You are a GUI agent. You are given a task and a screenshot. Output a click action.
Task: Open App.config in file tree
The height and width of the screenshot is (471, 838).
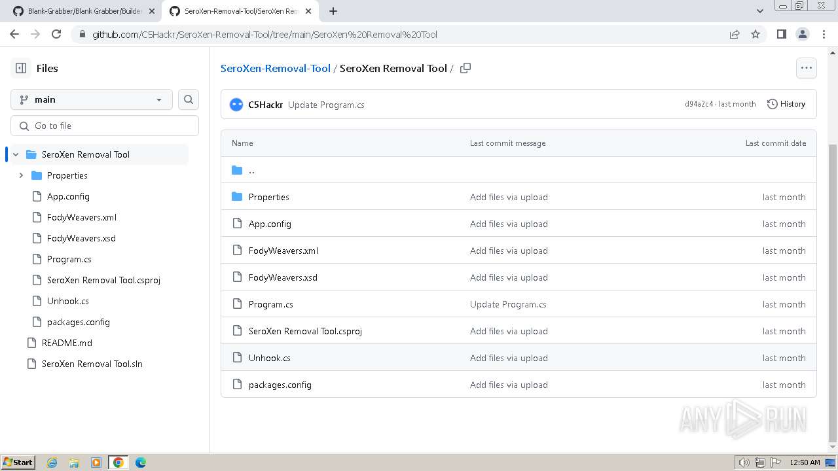(68, 196)
